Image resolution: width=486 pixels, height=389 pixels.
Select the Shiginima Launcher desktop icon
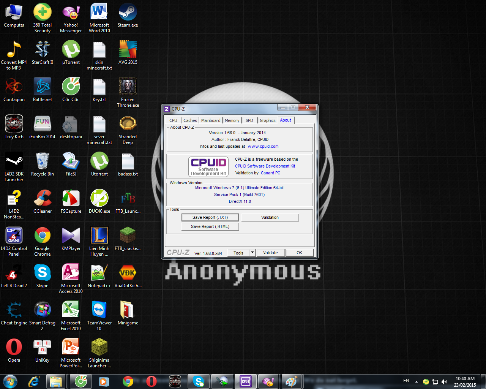point(99,353)
